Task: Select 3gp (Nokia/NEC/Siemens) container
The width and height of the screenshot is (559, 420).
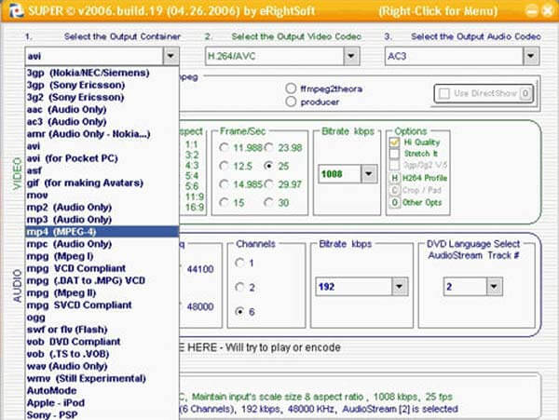Action: pos(102,73)
